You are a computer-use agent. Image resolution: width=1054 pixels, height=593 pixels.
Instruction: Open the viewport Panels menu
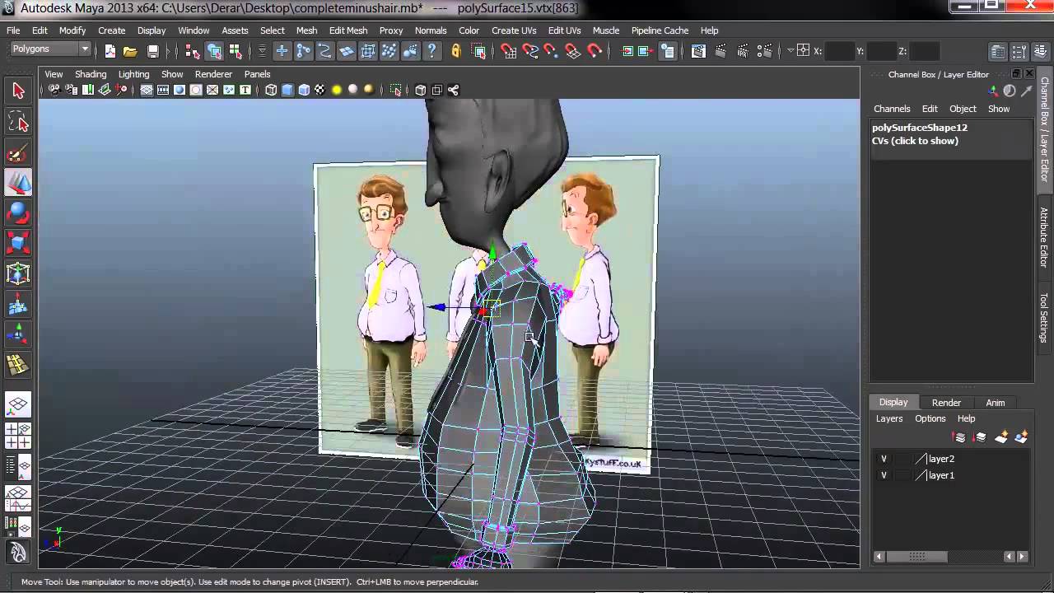coord(257,74)
